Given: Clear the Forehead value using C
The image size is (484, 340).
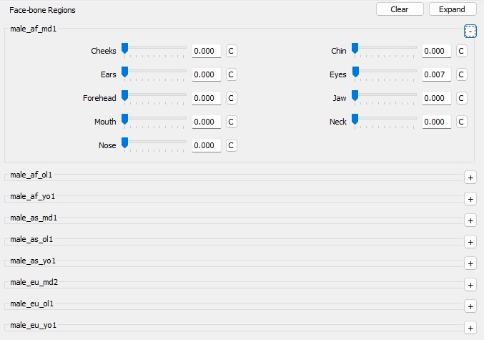Looking at the screenshot, I should click(231, 98).
